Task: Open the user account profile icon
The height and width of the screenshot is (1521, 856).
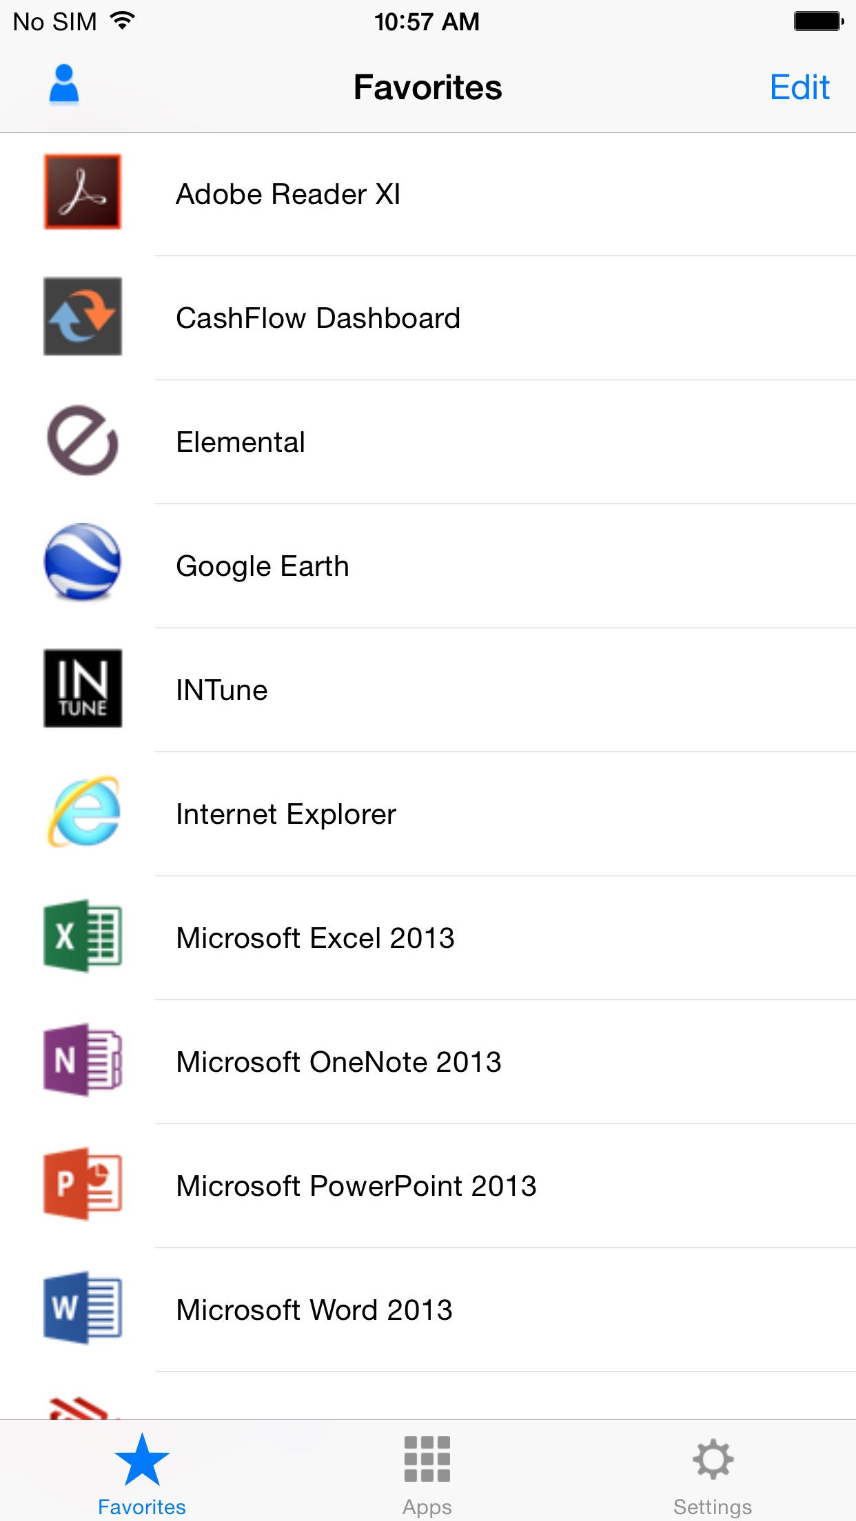Action: (x=64, y=85)
